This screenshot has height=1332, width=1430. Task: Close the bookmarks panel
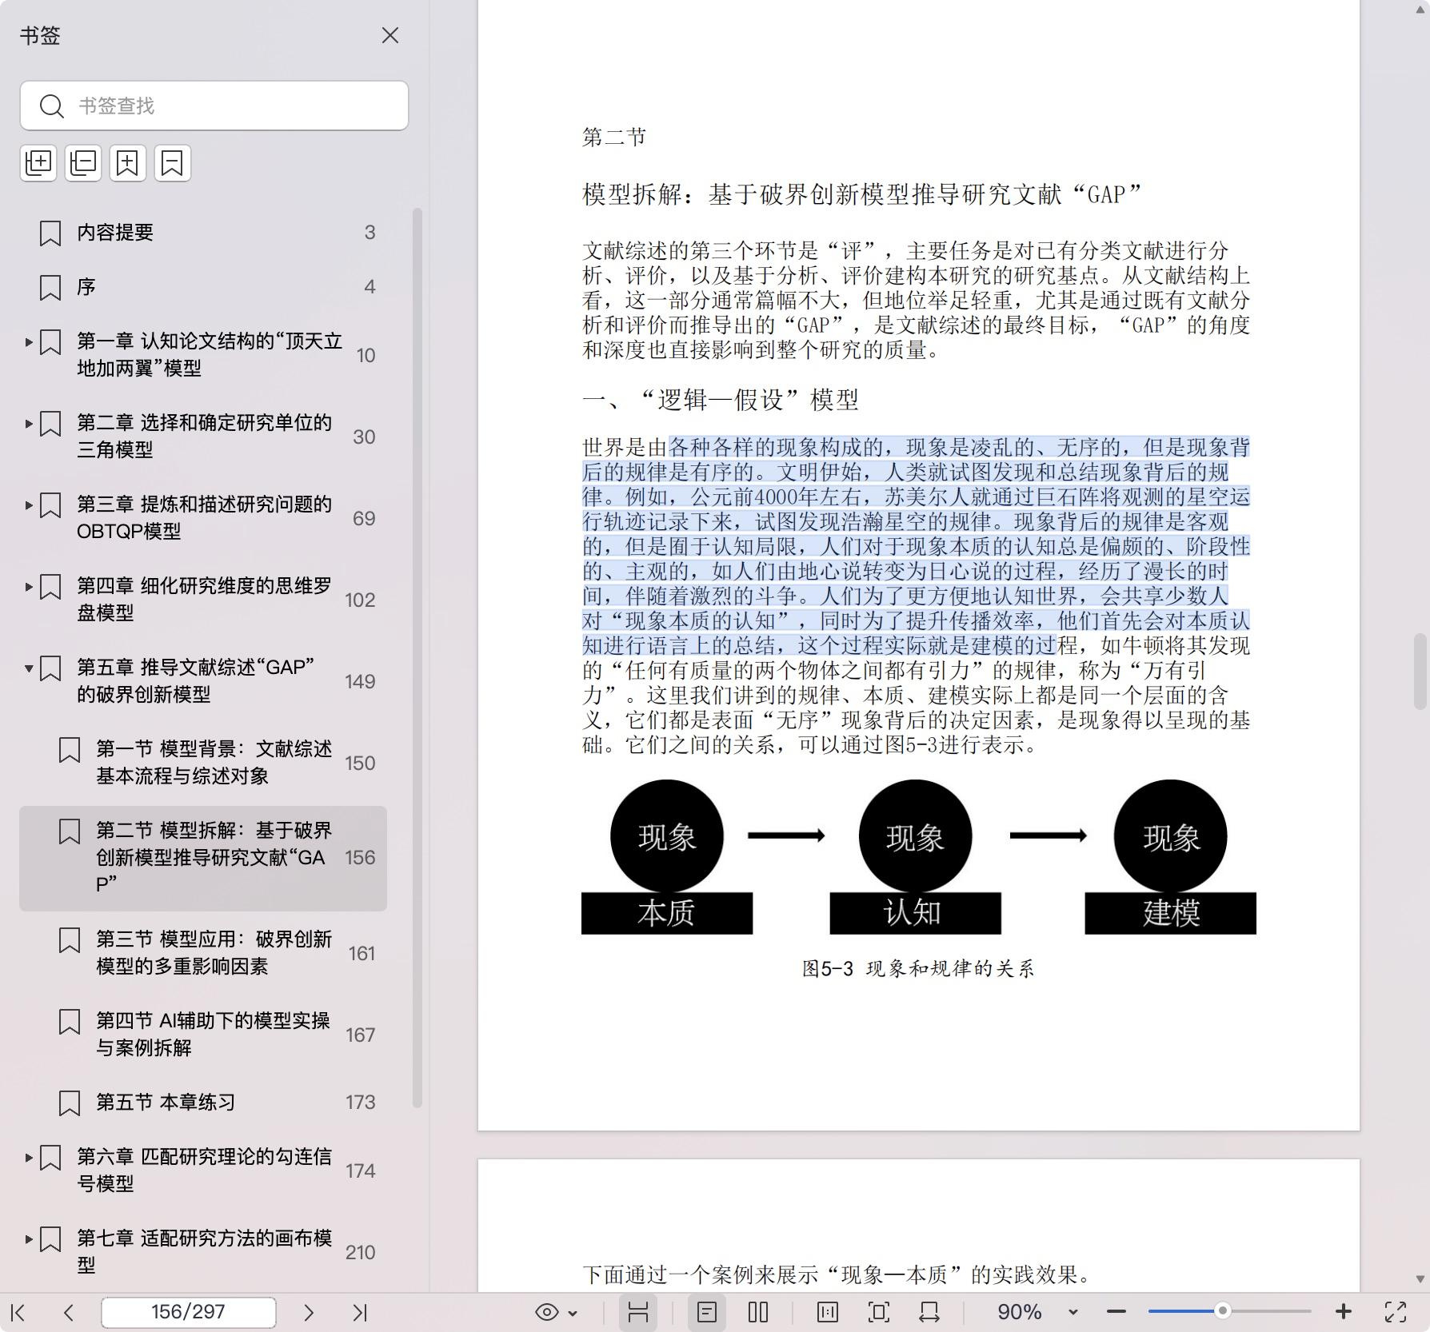point(389,35)
